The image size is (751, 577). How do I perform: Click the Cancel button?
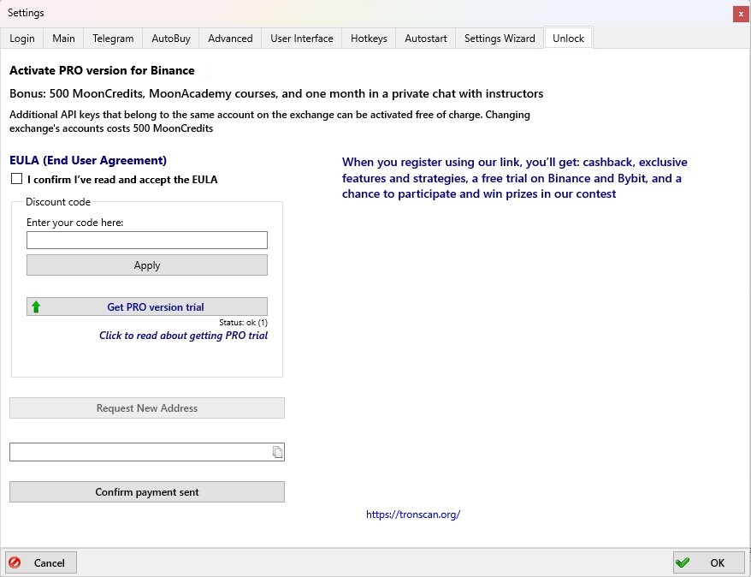[40, 562]
